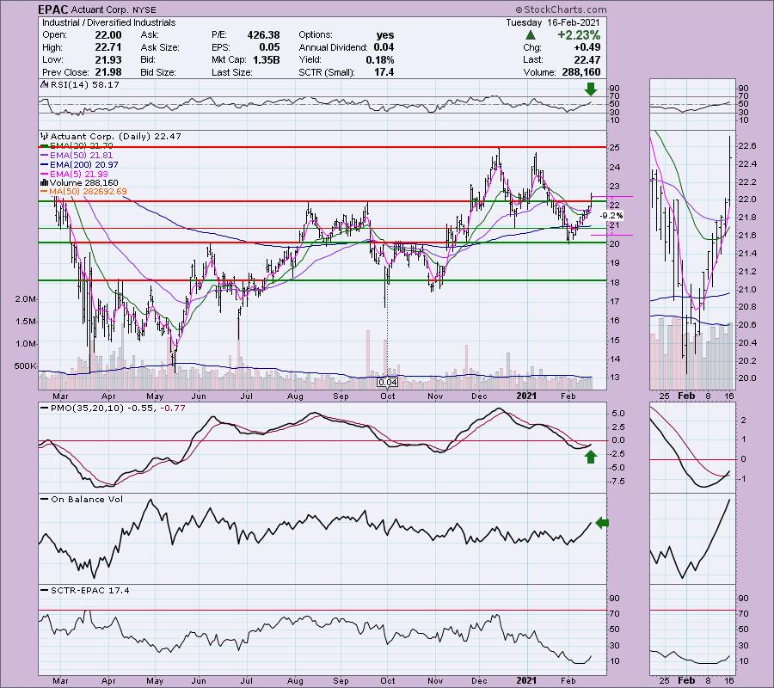Click the Options value yes

pyautogui.click(x=385, y=35)
